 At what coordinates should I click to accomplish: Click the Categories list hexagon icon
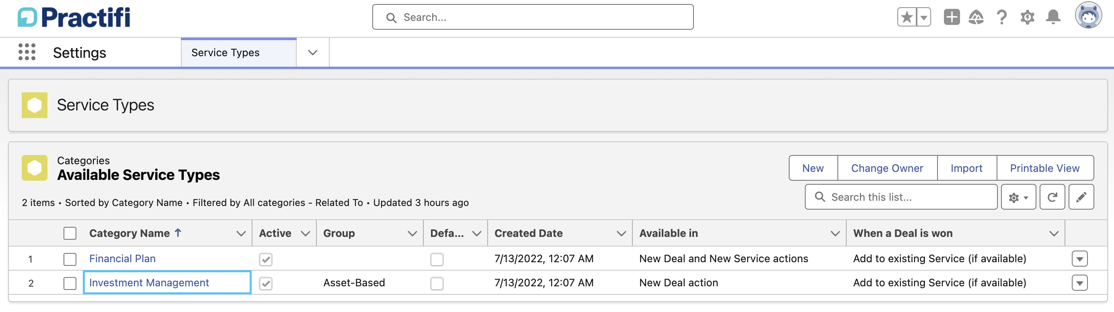35,168
